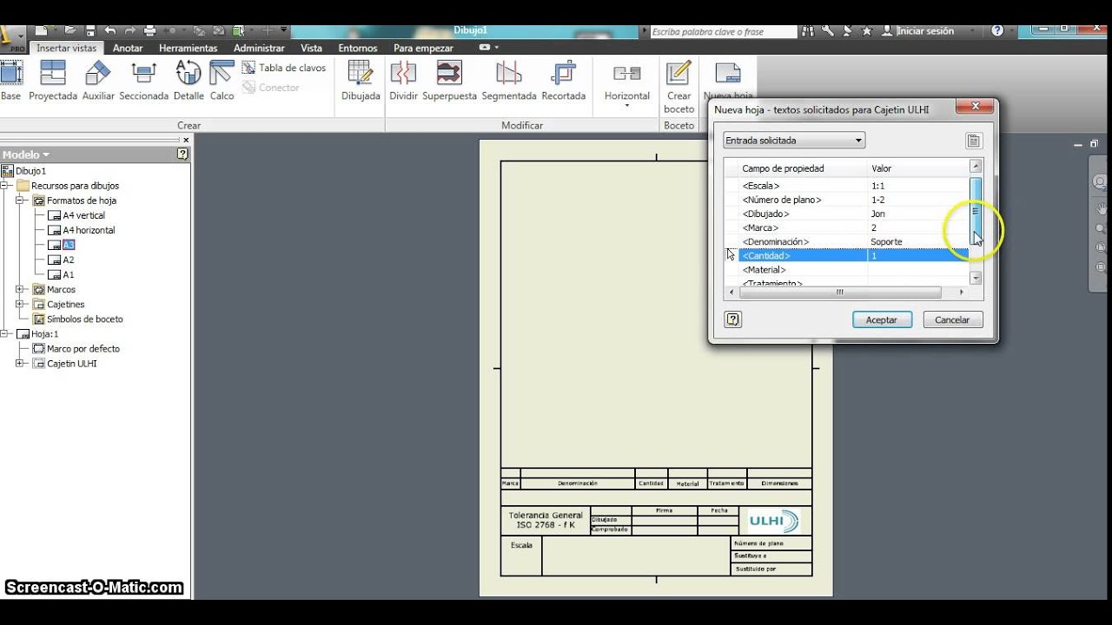The width and height of the screenshot is (1112, 625).
Task: Switch to the Anotar tab
Action: tap(128, 48)
